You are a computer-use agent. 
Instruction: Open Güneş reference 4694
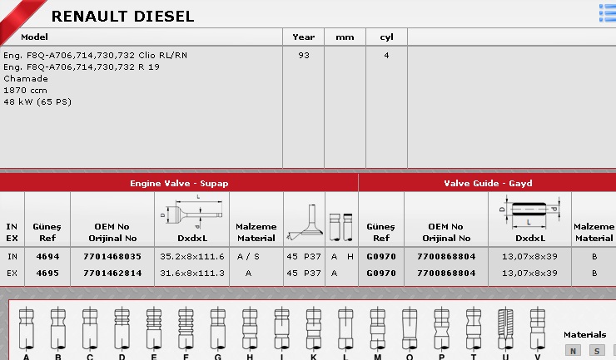47,258
